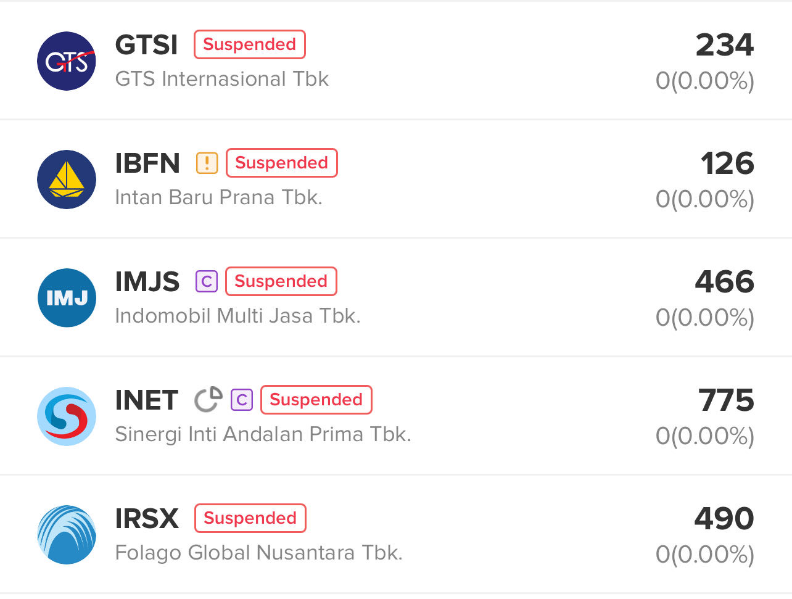Viewport: 792px width, 599px height.
Task: Click the pie chart icon beside INET
Action: tap(208, 400)
